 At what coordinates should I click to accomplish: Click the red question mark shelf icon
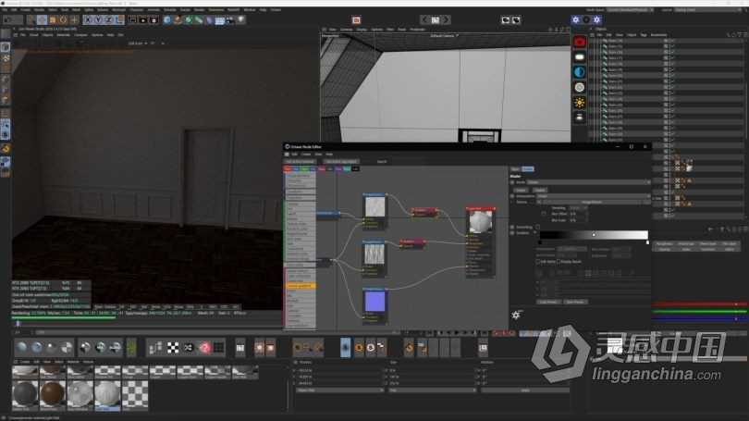204,348
